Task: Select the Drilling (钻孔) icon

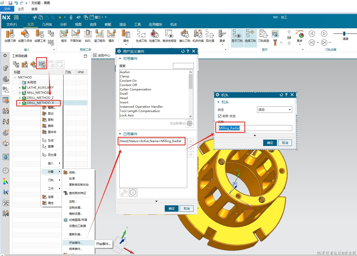Action: (88, 36)
